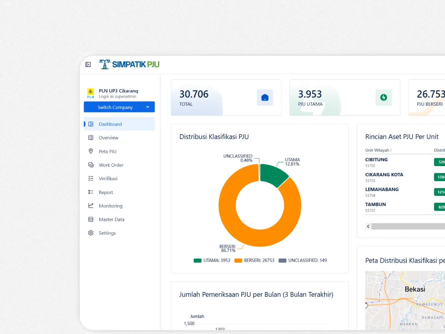Click the table horizontal scrollbar left arrow
Image resolution: width=445 pixels, height=334 pixels.
(x=368, y=226)
